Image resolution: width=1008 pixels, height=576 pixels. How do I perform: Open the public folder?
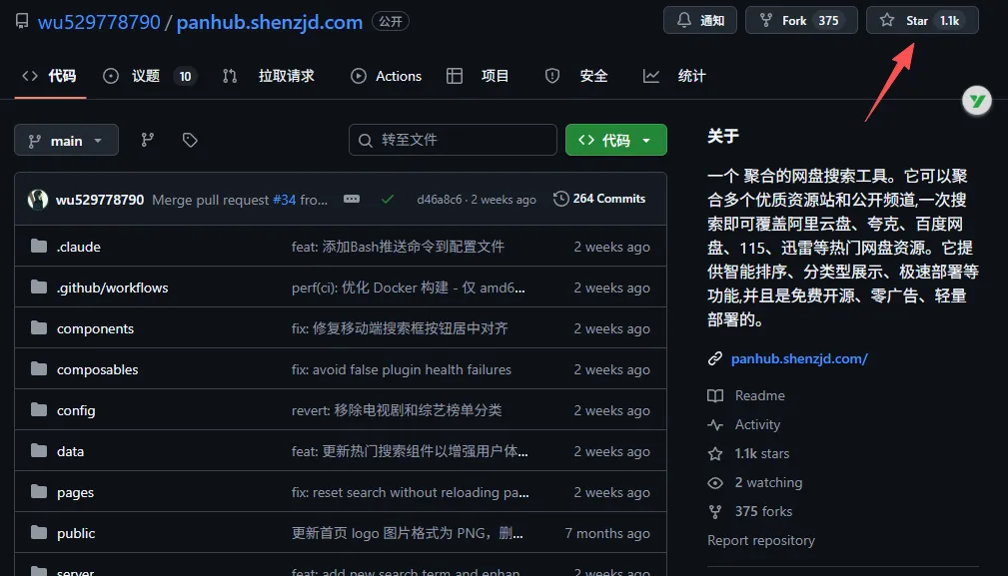[76, 534]
